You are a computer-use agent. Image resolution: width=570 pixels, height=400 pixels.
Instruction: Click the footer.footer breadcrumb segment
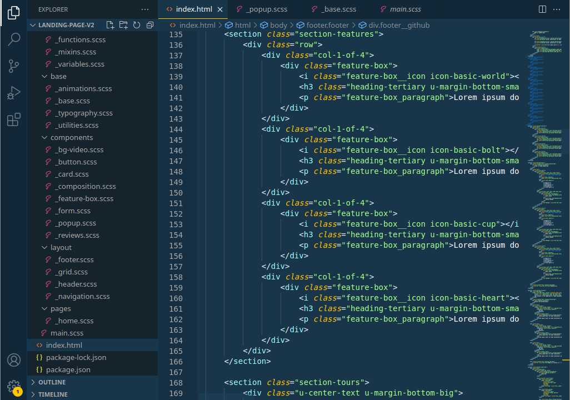click(323, 25)
